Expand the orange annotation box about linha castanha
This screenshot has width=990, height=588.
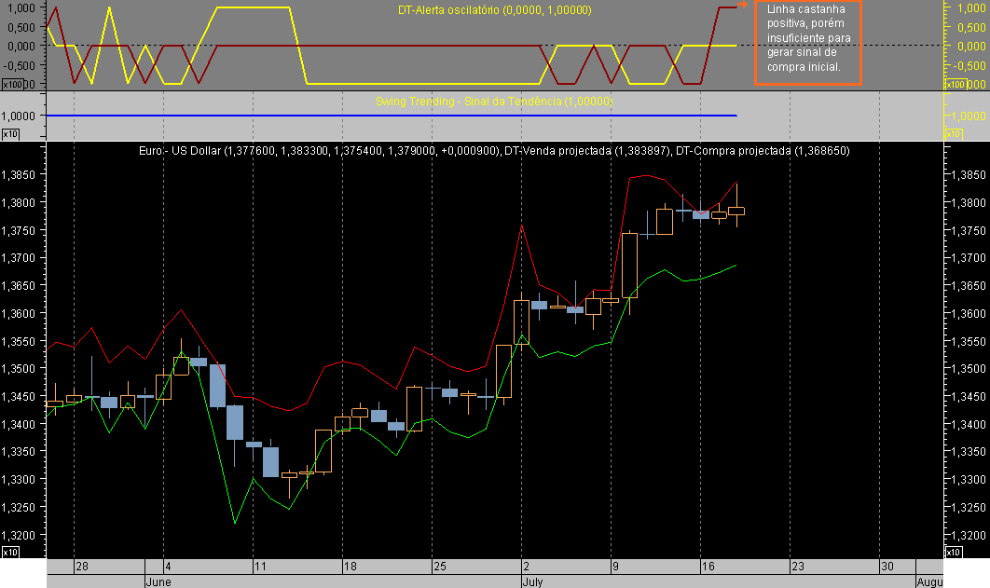click(807, 42)
